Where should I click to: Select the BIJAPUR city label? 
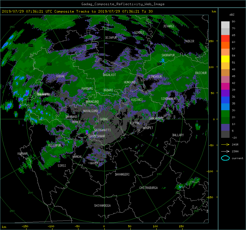[111, 38]
